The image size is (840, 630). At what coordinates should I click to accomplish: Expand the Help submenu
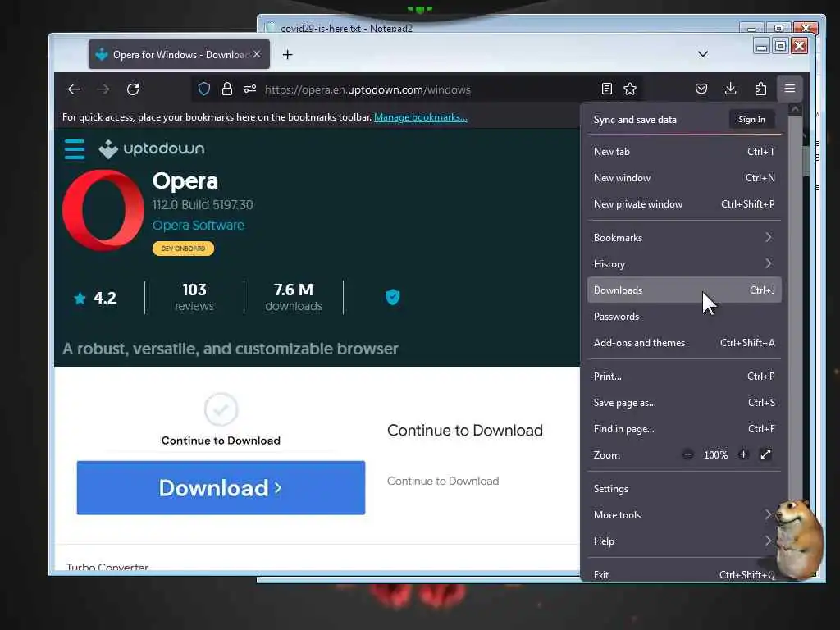pyautogui.click(x=684, y=541)
